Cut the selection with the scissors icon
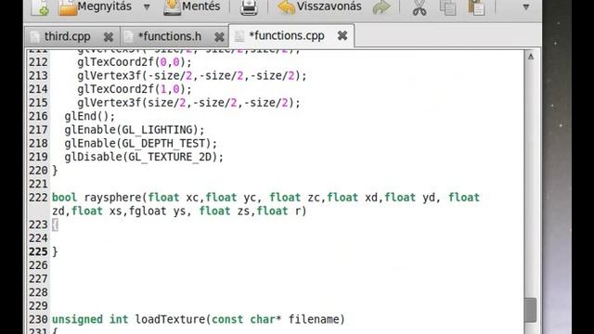The width and height of the screenshot is (594, 334). [419, 7]
